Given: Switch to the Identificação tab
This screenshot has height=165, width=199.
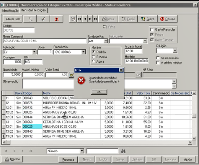Looking at the screenshot, I should (x=10, y=11).
